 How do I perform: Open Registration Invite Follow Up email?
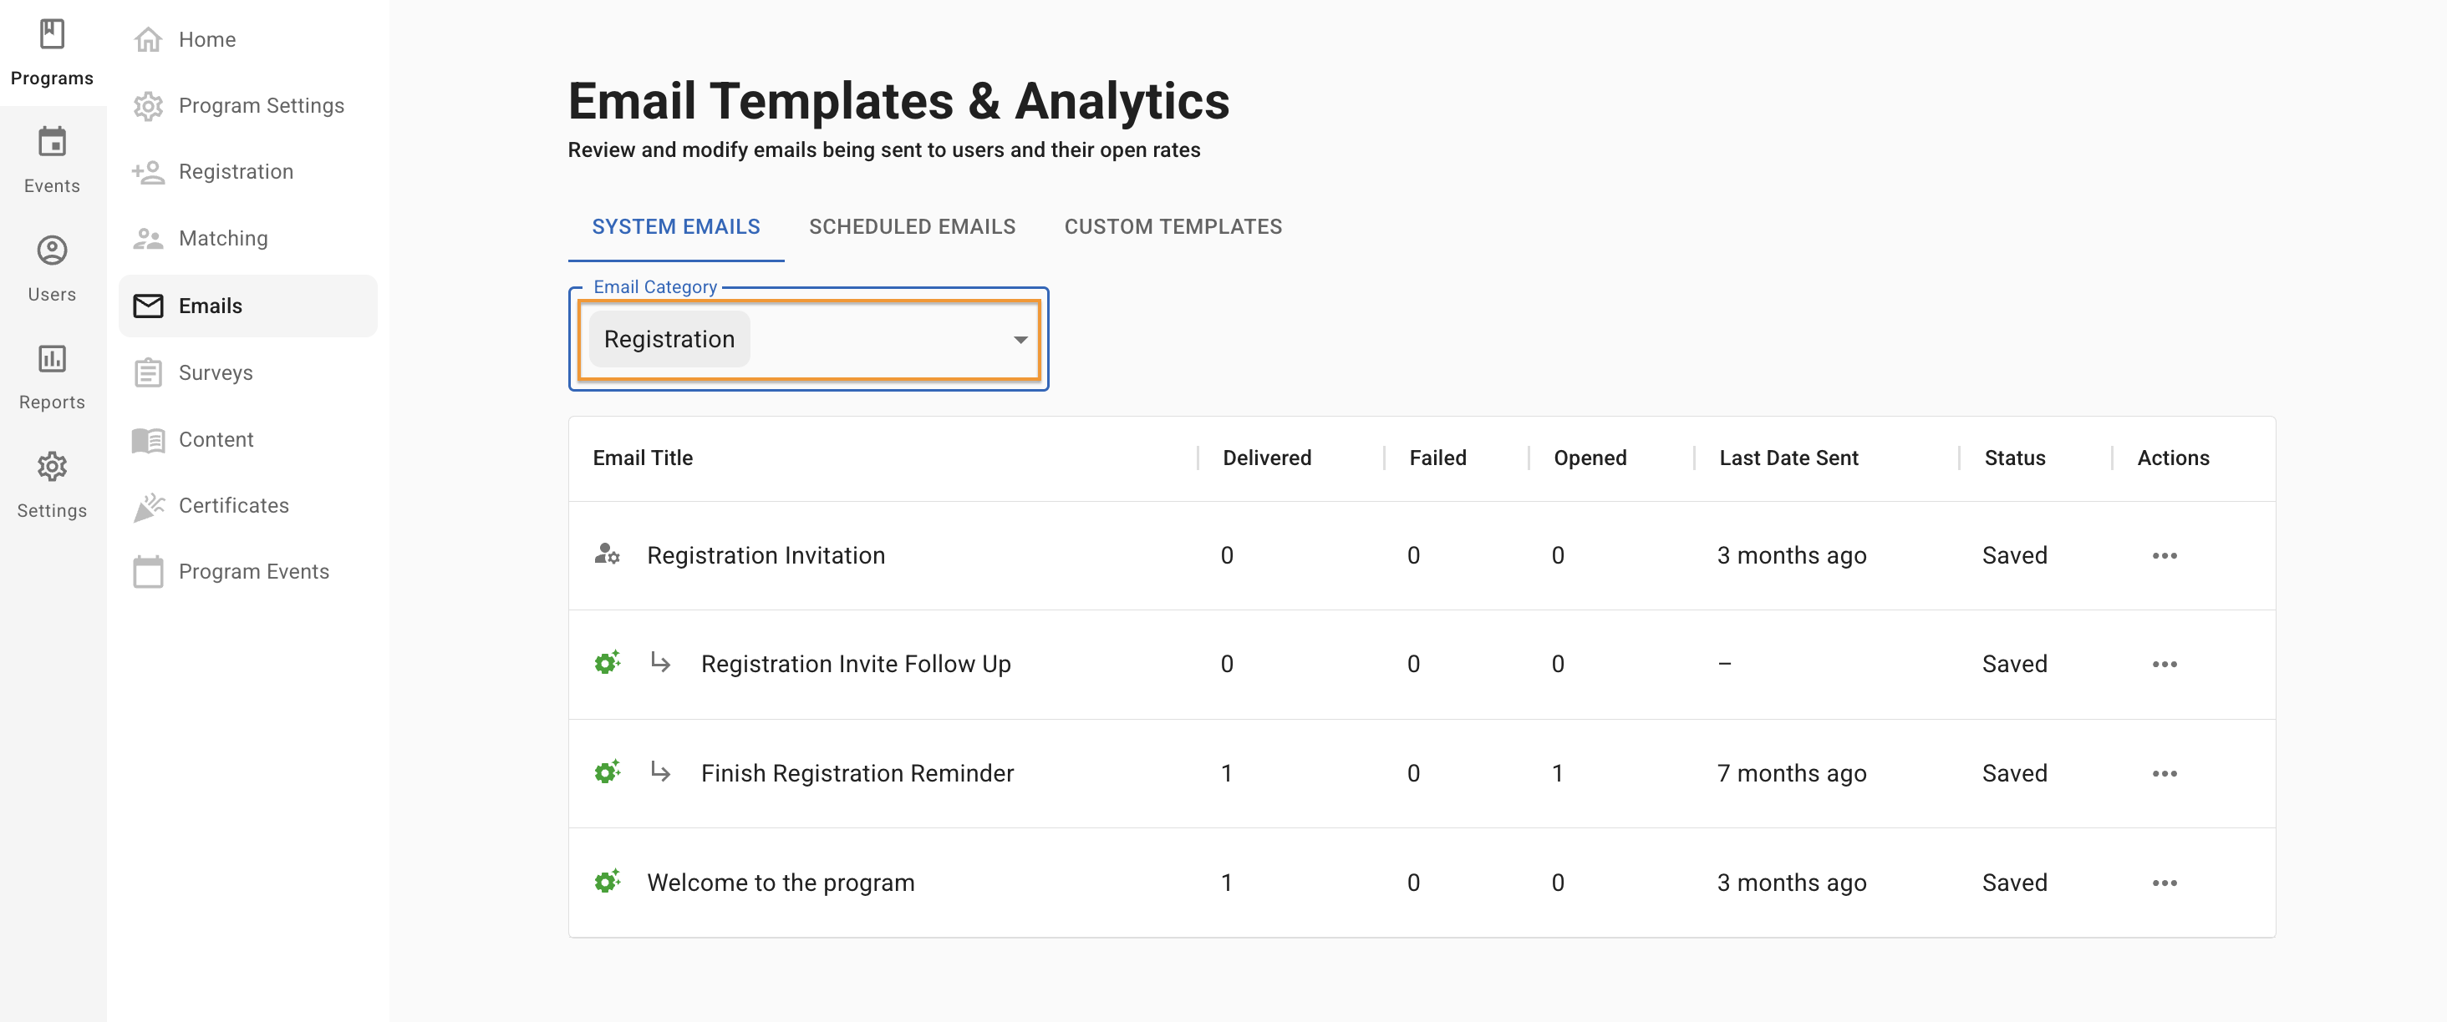pyautogui.click(x=855, y=665)
